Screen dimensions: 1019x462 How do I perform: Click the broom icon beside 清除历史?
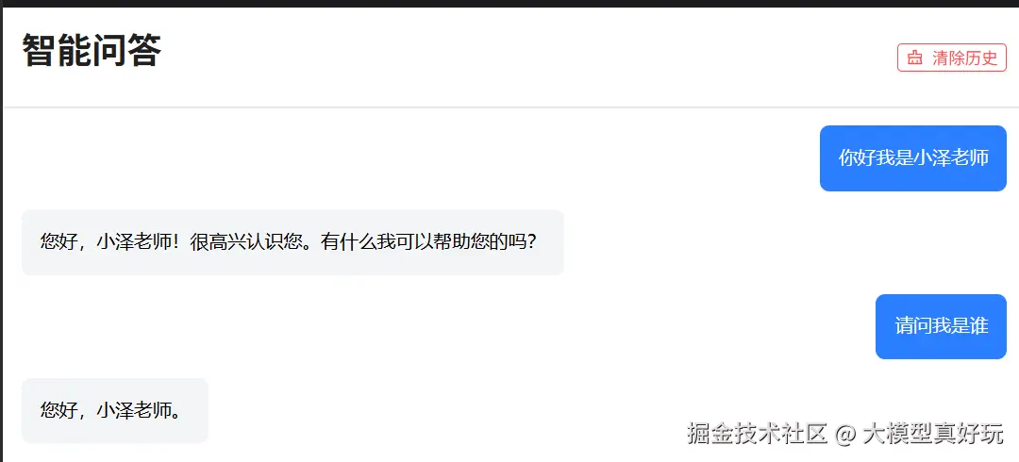pos(915,58)
